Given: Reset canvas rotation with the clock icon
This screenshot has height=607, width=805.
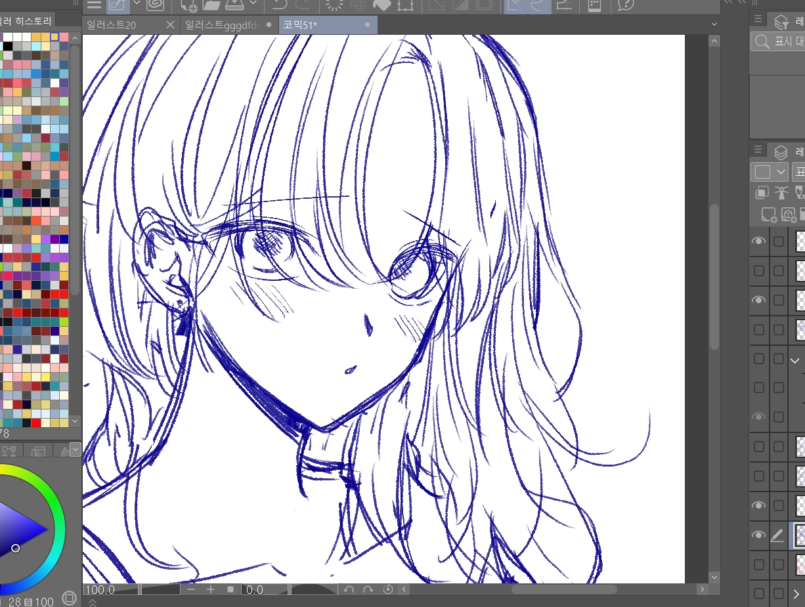Looking at the screenshot, I should (x=387, y=589).
